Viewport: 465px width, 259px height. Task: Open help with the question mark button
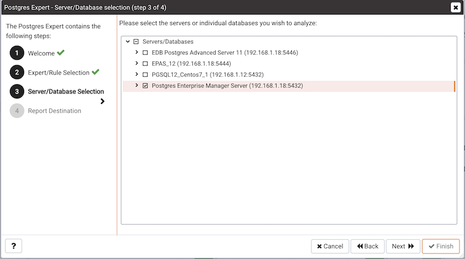[x=13, y=246]
